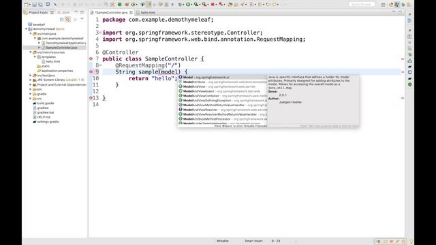The width and height of the screenshot is (436, 245).
Task: Toggle Link with Editor in Project Explorer
Action: pos(67,19)
